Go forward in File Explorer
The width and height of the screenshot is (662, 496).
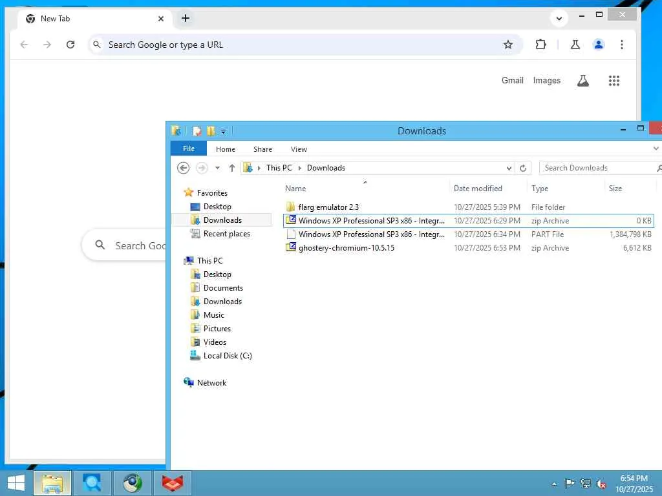click(202, 168)
